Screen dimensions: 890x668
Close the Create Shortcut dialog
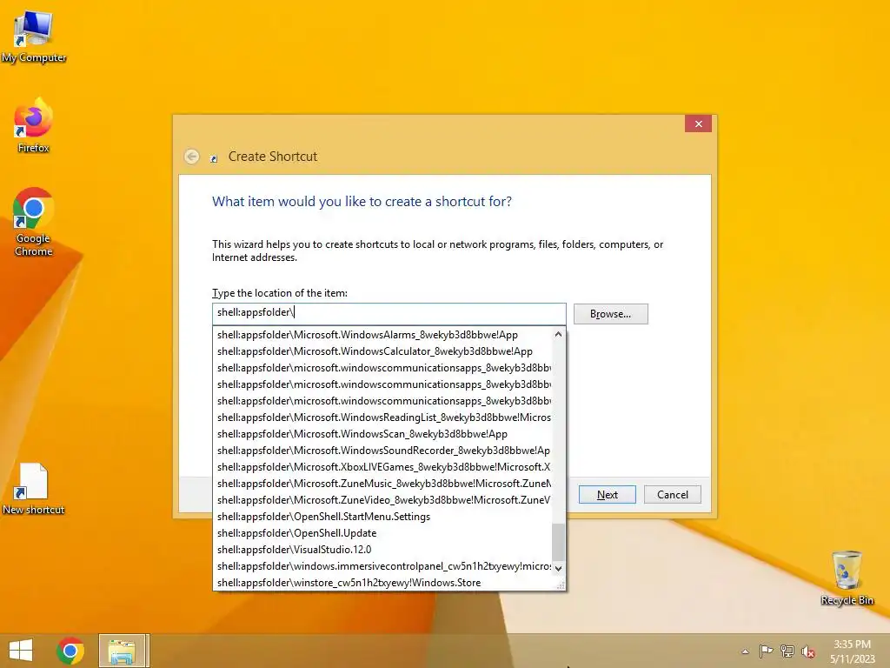[698, 124]
